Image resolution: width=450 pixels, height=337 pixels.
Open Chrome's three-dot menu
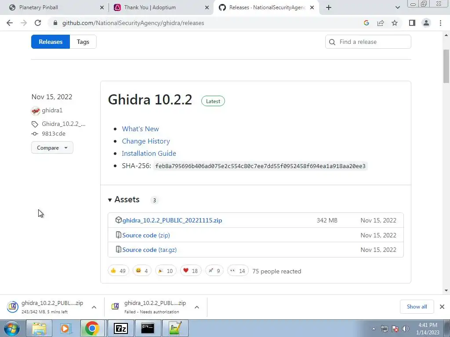click(440, 23)
